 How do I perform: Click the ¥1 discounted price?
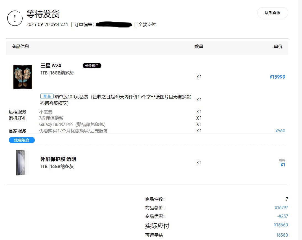tap(283, 164)
